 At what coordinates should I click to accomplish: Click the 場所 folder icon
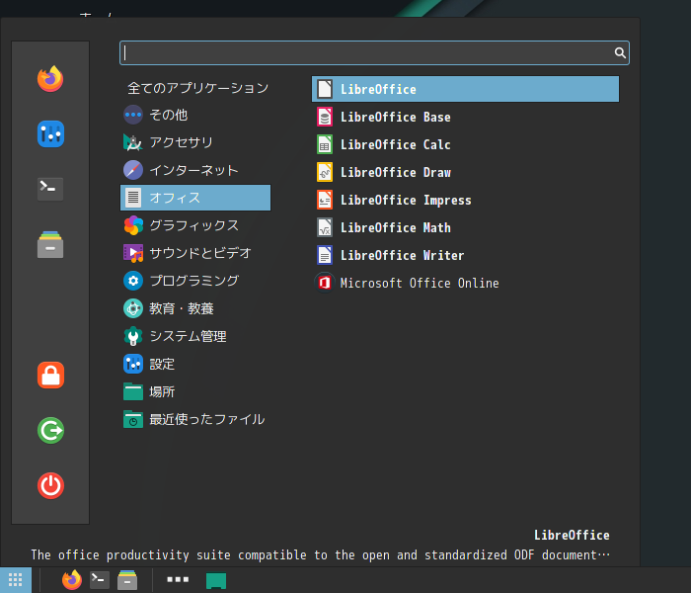(x=133, y=391)
